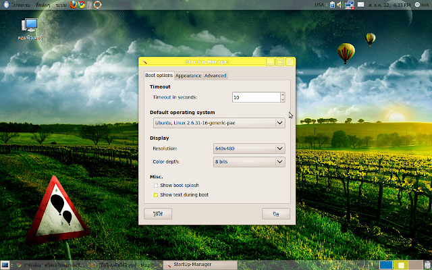
Task: Click the date and time clock
Action: click(x=390, y=5)
